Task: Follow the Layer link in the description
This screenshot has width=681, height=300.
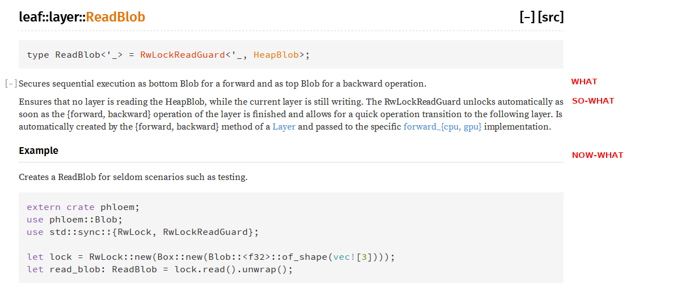Action: click(x=284, y=127)
